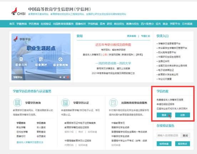The image size is (197, 154).
Task: Open 首页 in the navigation bar
Action: click(12, 24)
